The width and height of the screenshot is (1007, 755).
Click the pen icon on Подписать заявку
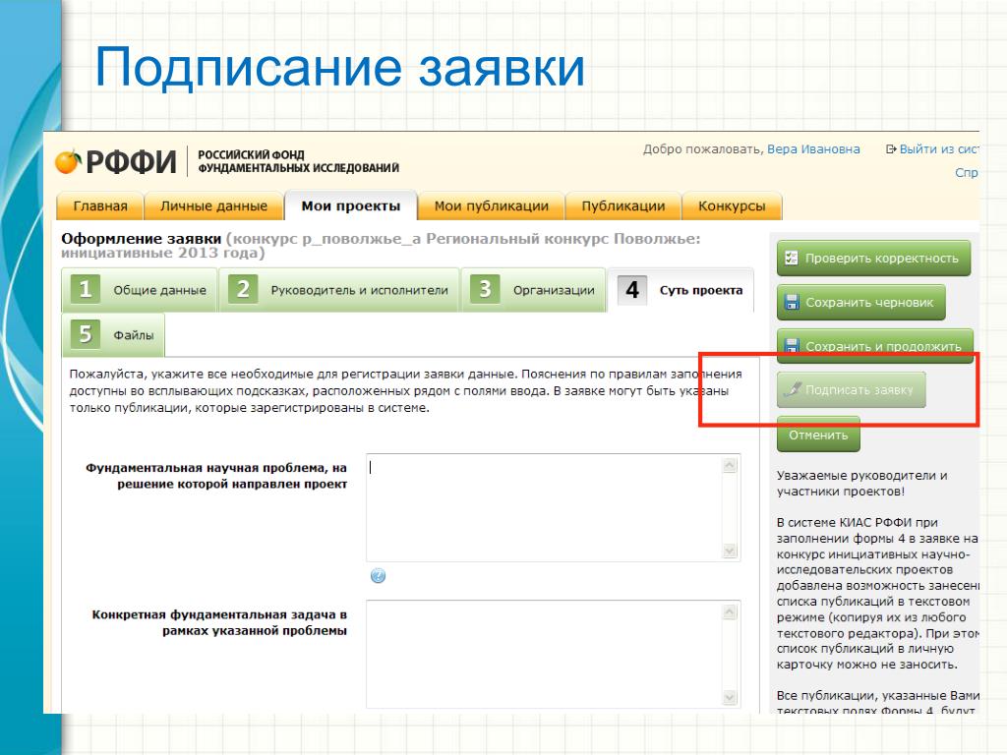coord(794,389)
